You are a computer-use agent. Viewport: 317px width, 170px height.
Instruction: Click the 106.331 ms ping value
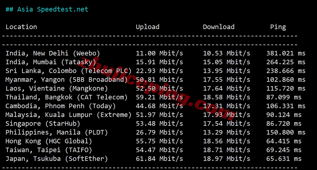pos(286,106)
